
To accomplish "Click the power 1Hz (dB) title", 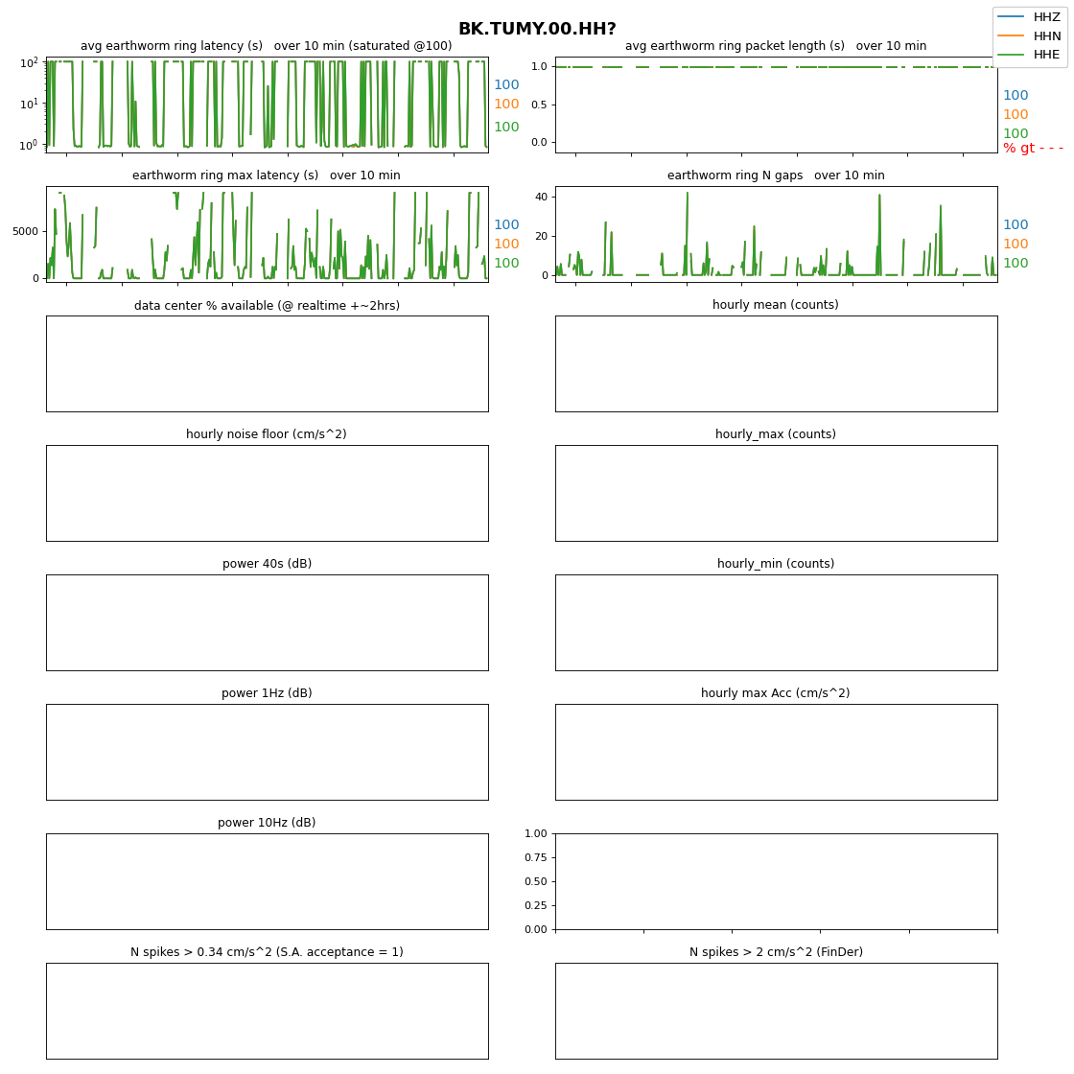I will point(267,693).
